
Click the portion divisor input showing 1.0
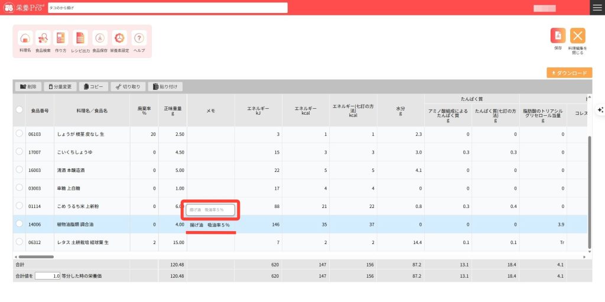click(x=48, y=276)
